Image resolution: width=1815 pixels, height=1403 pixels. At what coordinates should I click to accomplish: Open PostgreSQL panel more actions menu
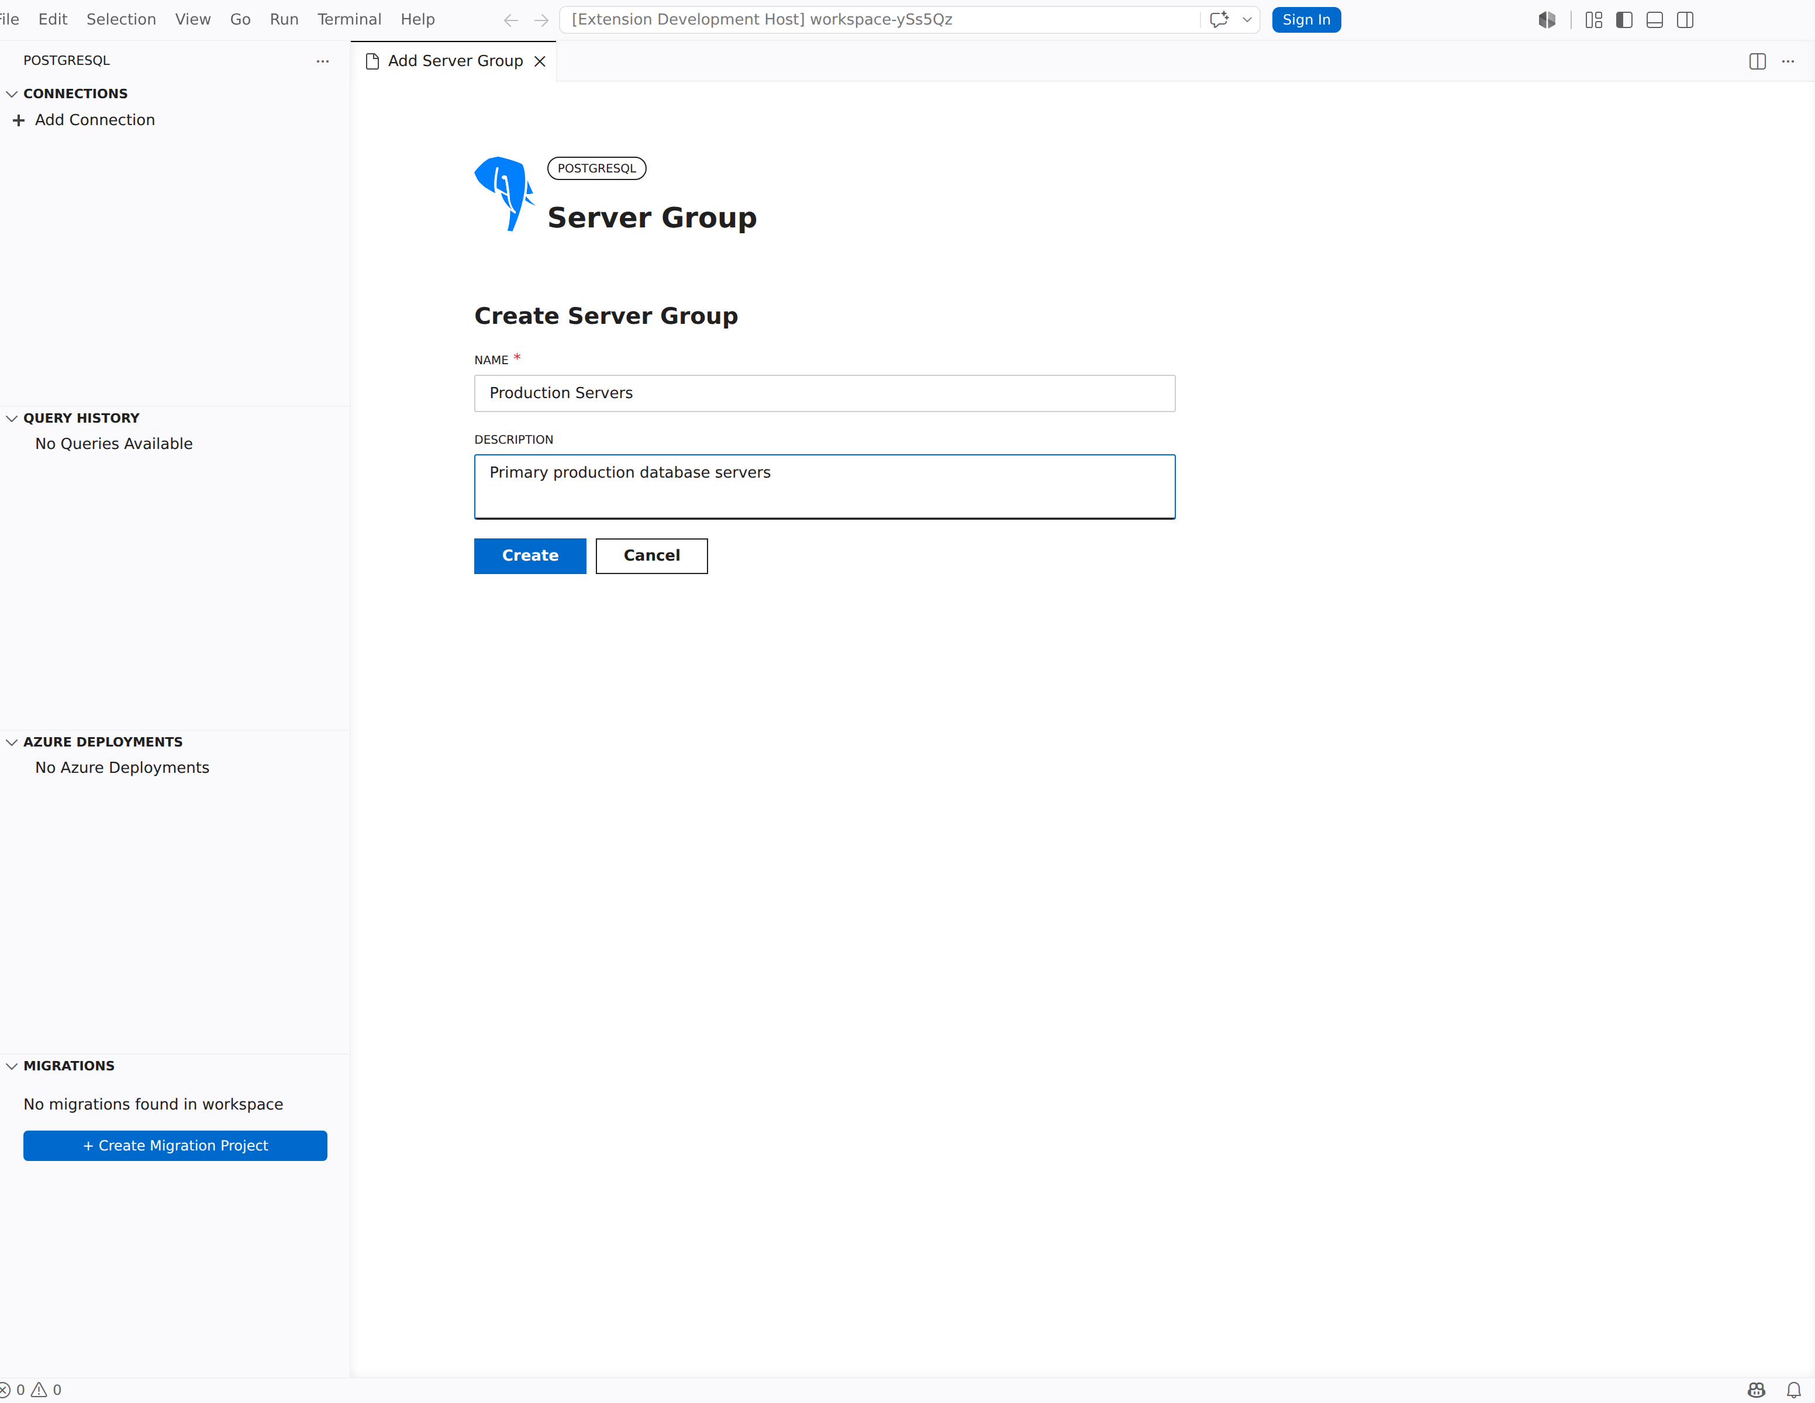click(x=322, y=61)
